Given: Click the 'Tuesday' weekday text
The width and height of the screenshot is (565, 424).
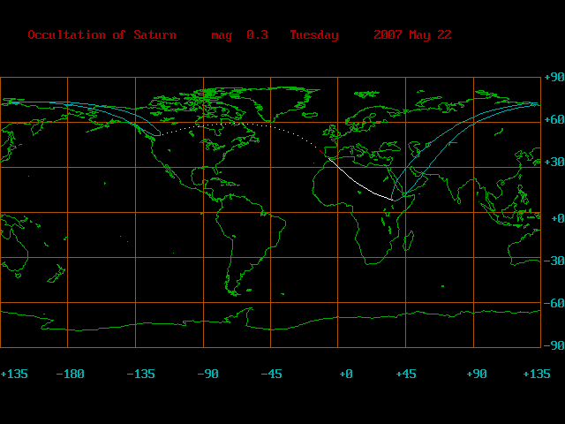Looking at the screenshot, I should coord(313,35).
